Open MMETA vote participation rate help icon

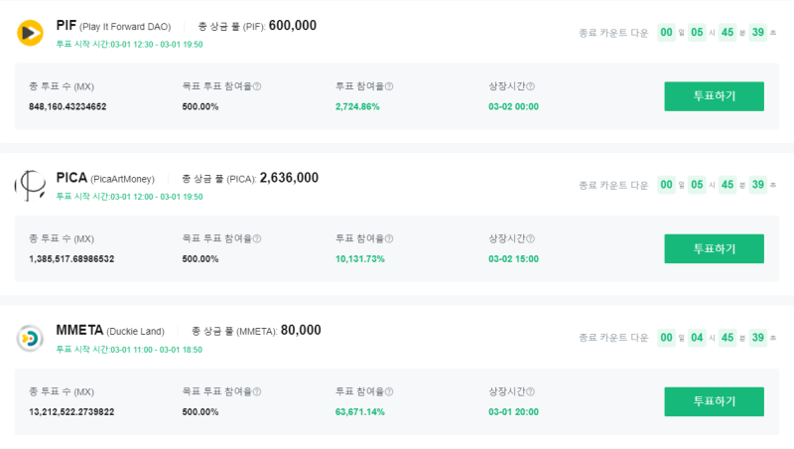tap(389, 391)
